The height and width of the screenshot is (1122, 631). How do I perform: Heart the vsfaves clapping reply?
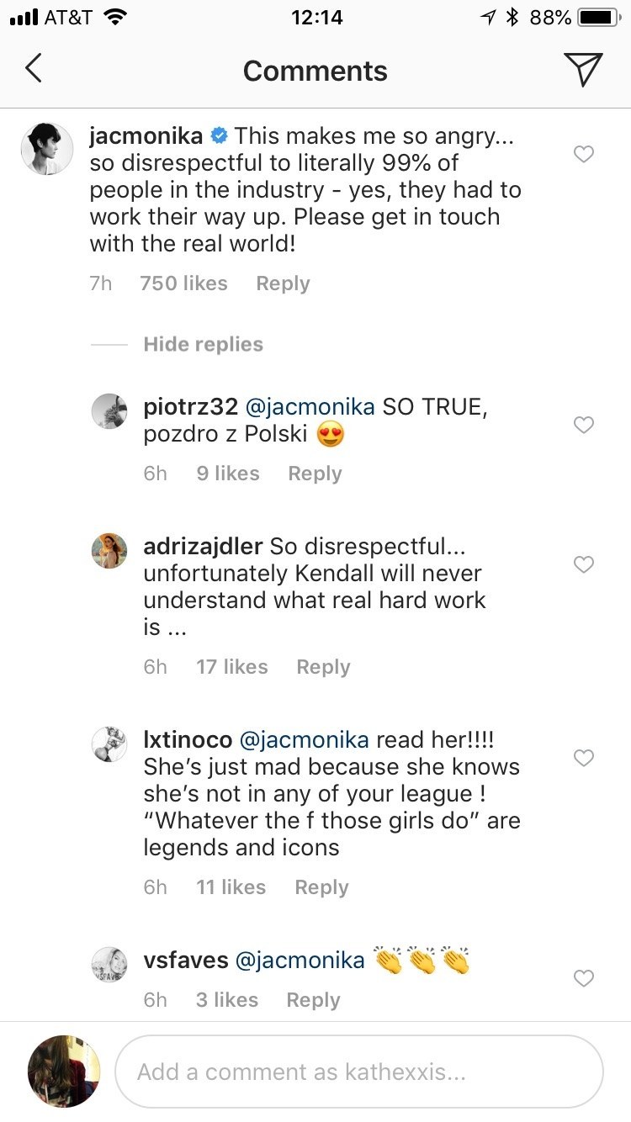click(583, 978)
